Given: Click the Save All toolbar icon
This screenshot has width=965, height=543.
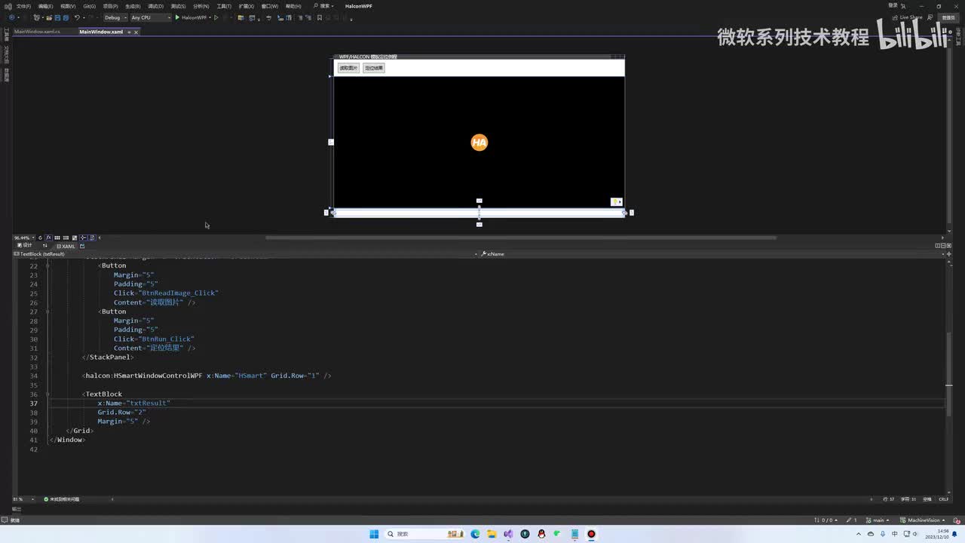Looking at the screenshot, I should [x=66, y=17].
